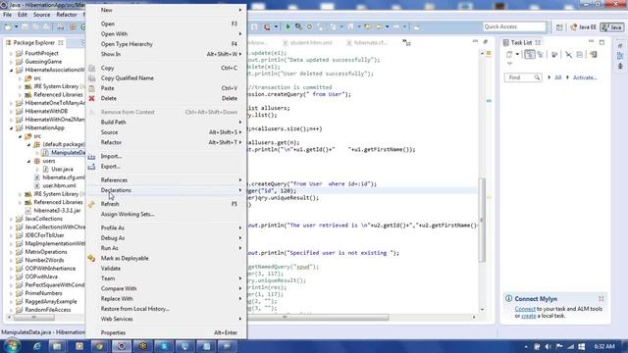Choose Open Type Hierarchy
628x353 pixels.
click(x=167, y=44)
